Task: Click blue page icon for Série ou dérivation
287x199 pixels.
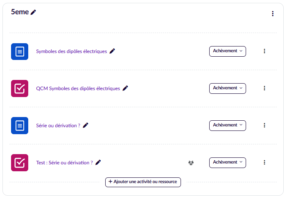Action: coord(20,126)
